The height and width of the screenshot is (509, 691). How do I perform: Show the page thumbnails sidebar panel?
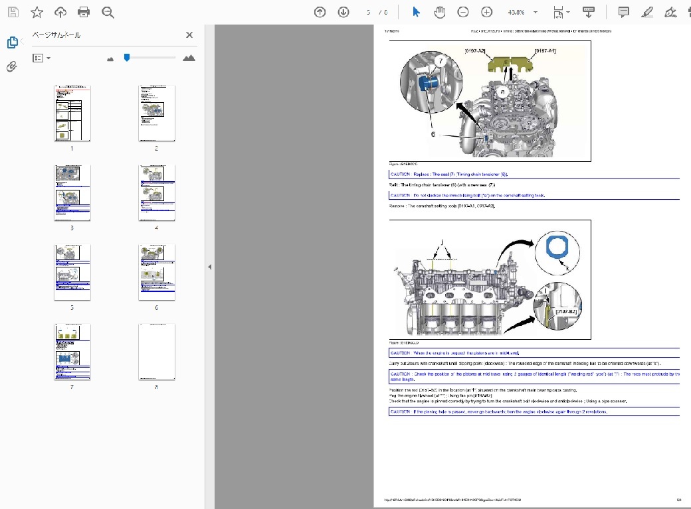click(13, 42)
